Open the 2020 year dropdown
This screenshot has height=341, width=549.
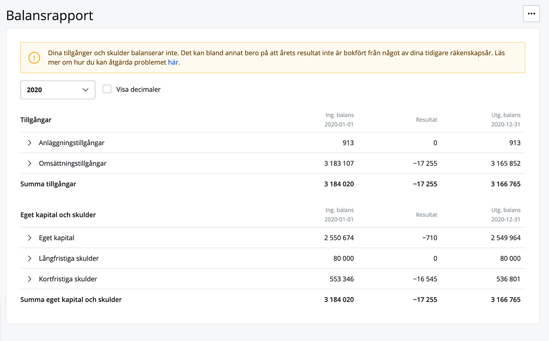(58, 90)
